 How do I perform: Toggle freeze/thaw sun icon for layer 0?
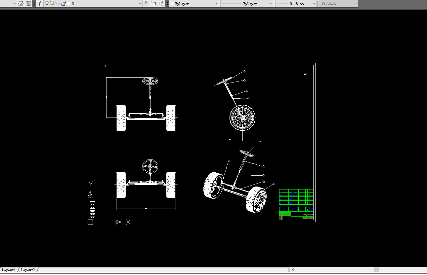coord(52,3)
